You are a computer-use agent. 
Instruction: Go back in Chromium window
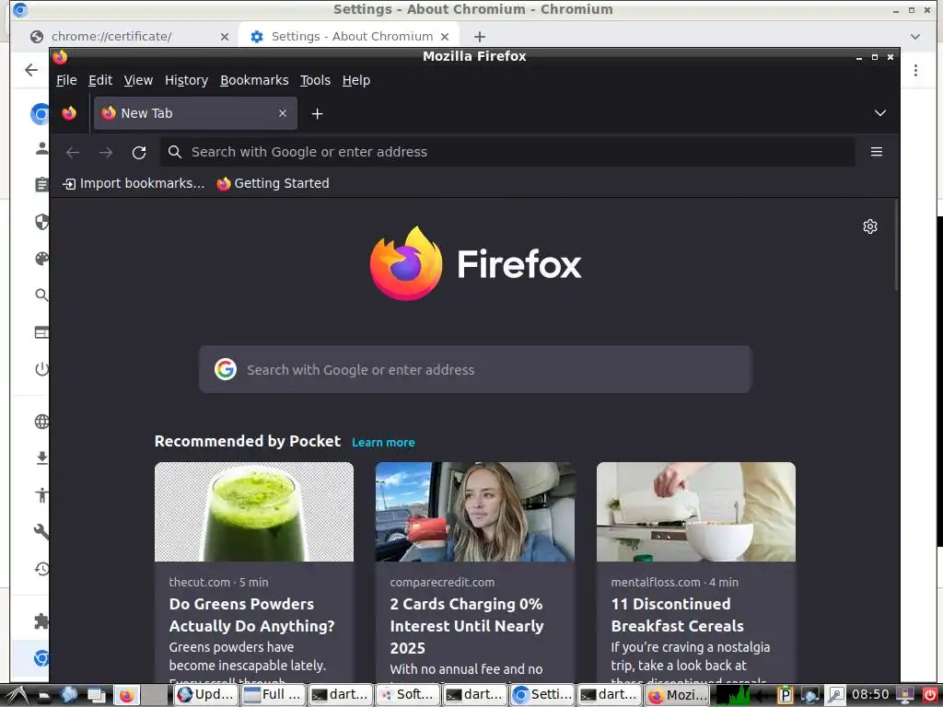coord(31,70)
